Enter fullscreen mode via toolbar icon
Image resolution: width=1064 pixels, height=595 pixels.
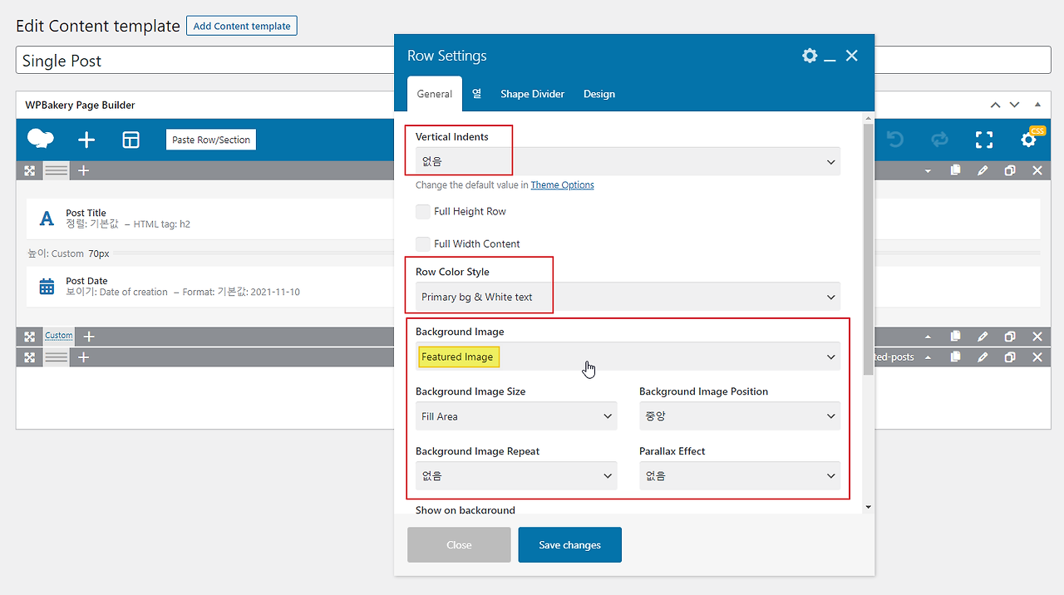[984, 140]
